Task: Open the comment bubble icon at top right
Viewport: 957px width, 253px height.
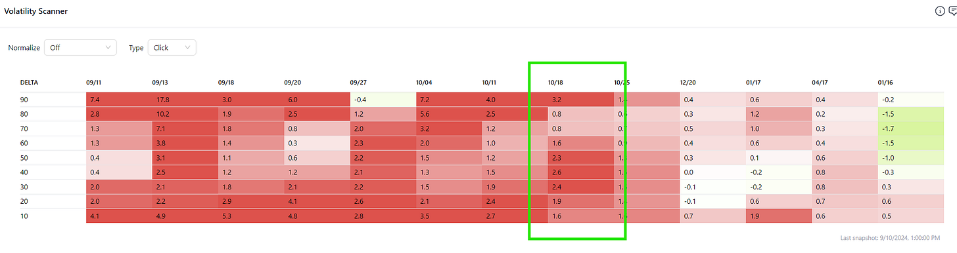Action: pos(952,11)
